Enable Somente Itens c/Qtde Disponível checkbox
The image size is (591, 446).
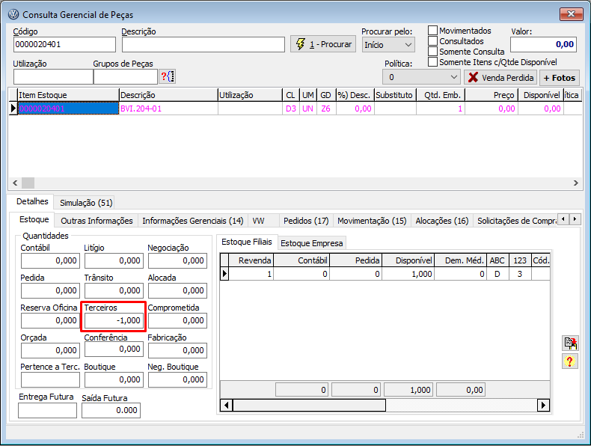[432, 62]
